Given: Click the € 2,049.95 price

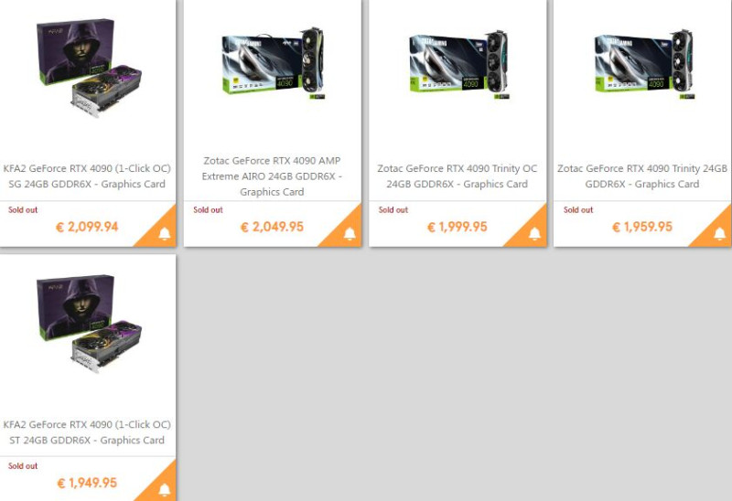Looking at the screenshot, I should [272, 227].
